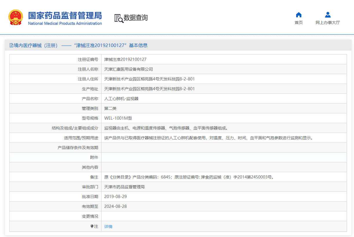The image size is (354, 237).
Task: Select the 其他内容 label
Action: [x=90, y=167]
